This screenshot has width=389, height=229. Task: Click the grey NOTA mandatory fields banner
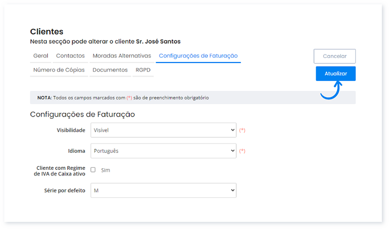[193, 98]
